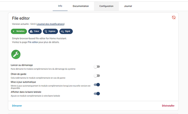Enable Lancer au démarrage switch

click(97, 67)
